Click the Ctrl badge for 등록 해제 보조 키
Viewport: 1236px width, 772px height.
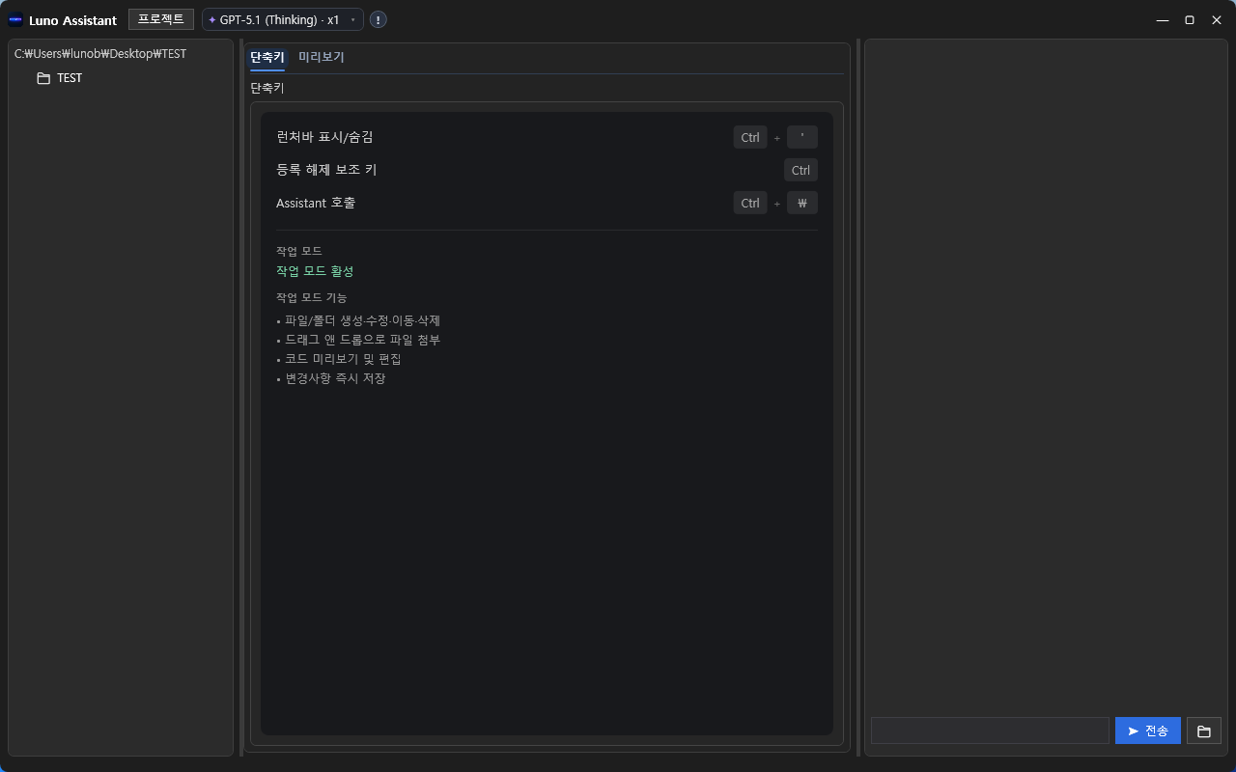click(801, 170)
